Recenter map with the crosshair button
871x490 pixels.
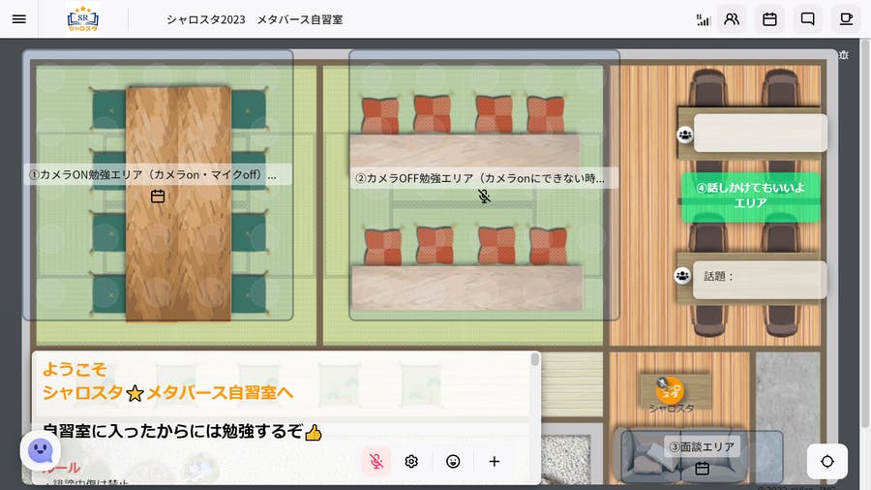(826, 462)
